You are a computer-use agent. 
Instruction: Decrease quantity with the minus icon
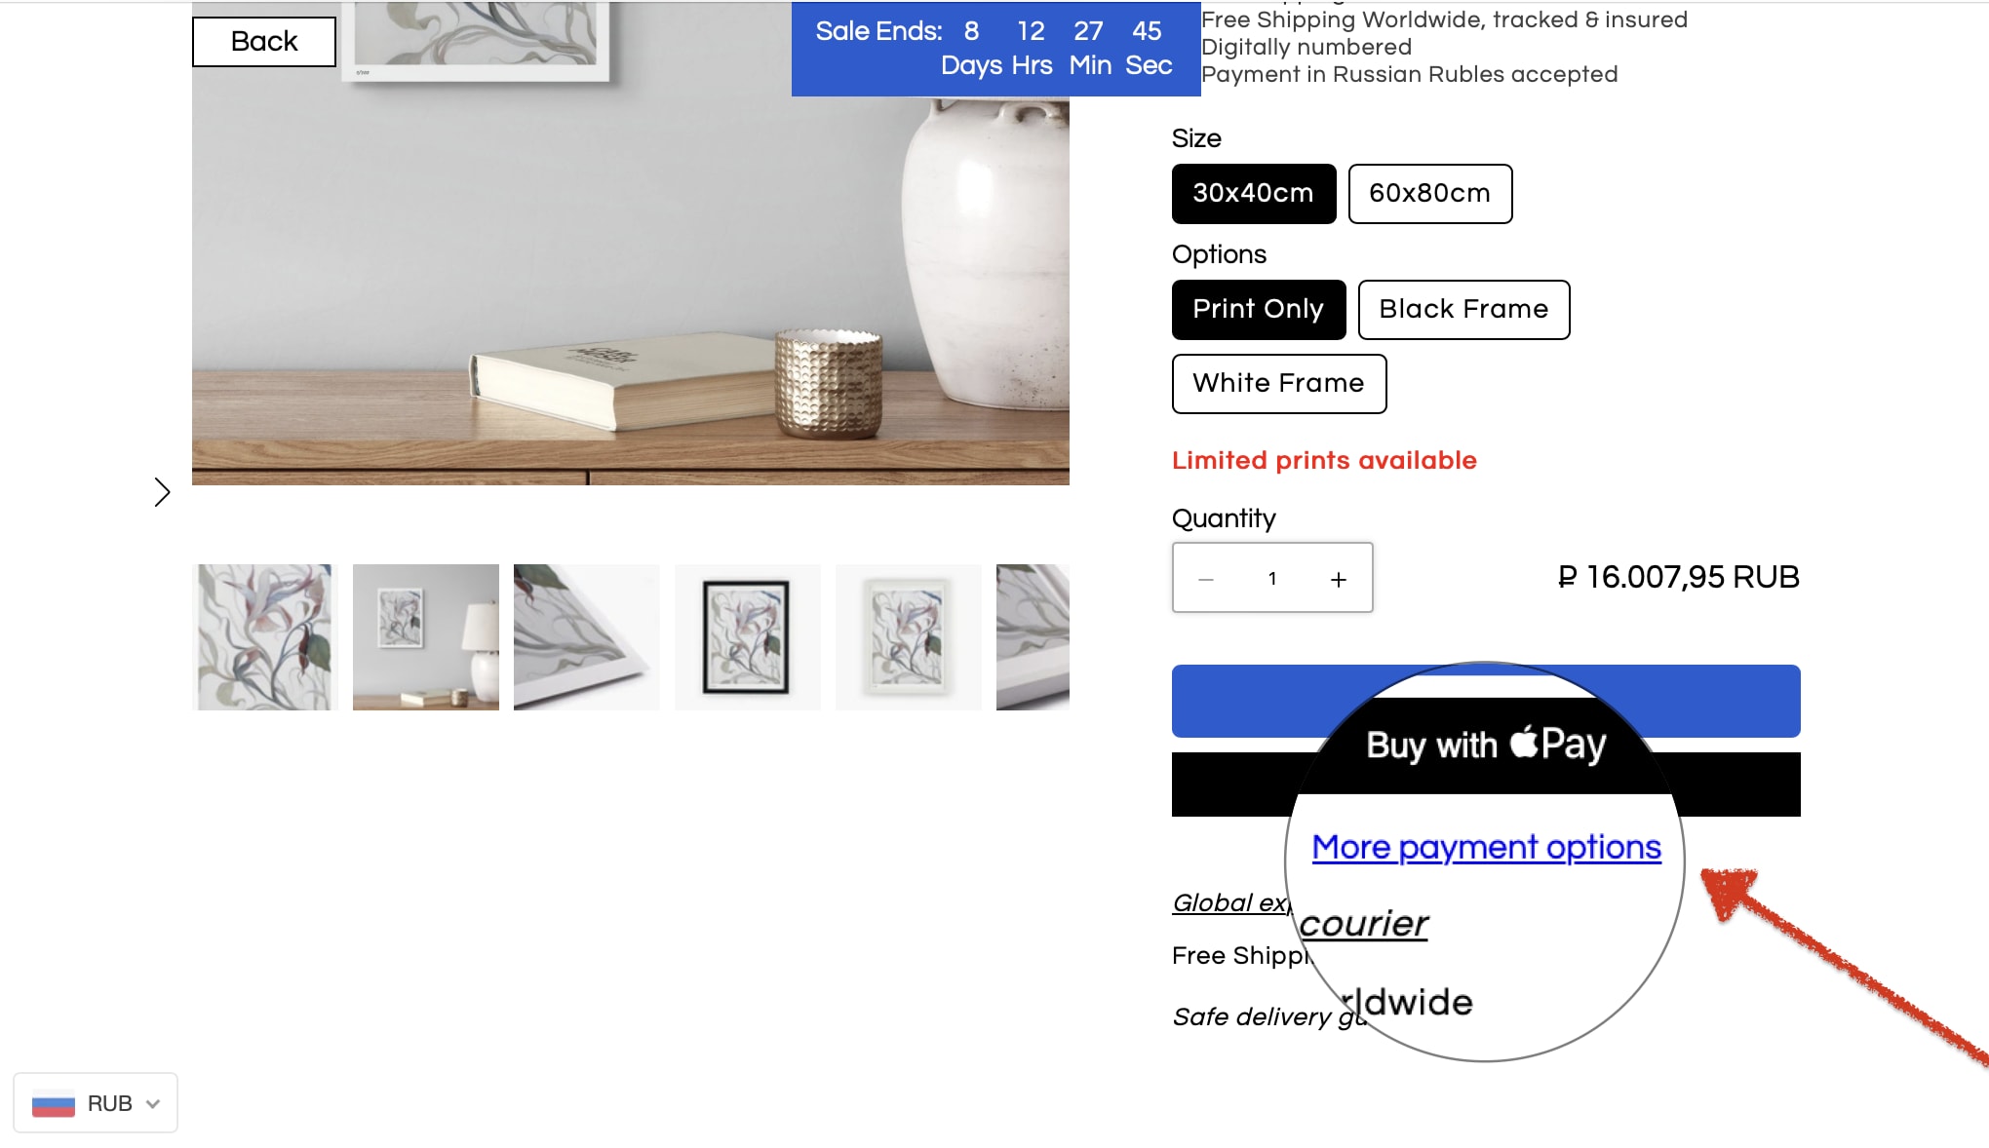1206,579
